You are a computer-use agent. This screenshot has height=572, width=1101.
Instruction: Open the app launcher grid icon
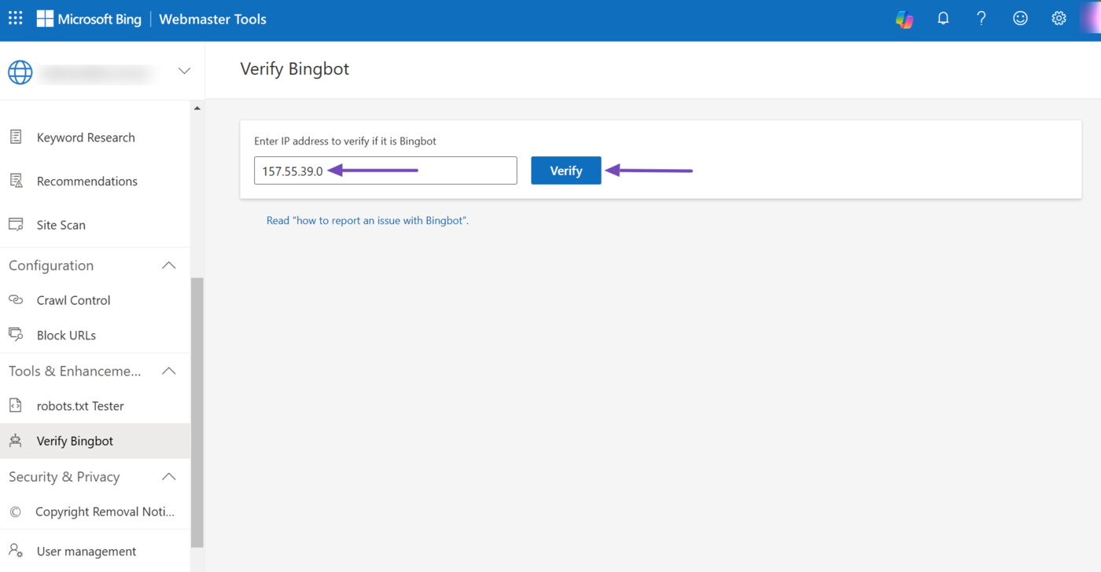(x=16, y=18)
